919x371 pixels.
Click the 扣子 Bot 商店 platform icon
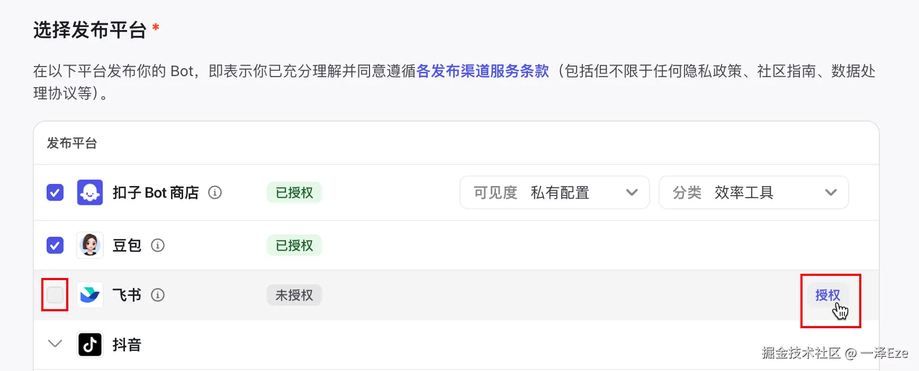[x=90, y=192]
